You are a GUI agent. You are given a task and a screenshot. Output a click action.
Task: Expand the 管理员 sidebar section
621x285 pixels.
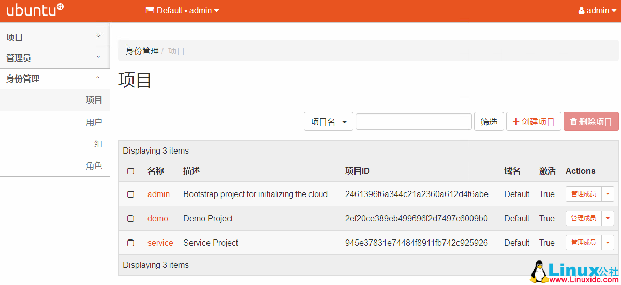(55, 58)
